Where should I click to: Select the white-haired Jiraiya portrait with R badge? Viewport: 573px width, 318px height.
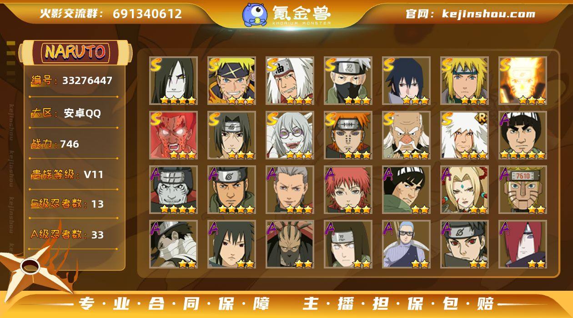[464, 135]
